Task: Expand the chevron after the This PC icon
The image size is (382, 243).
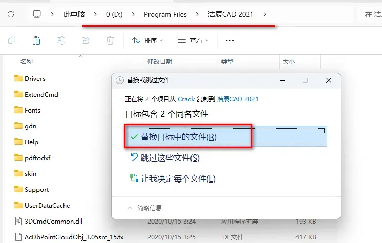Action: coord(52,15)
